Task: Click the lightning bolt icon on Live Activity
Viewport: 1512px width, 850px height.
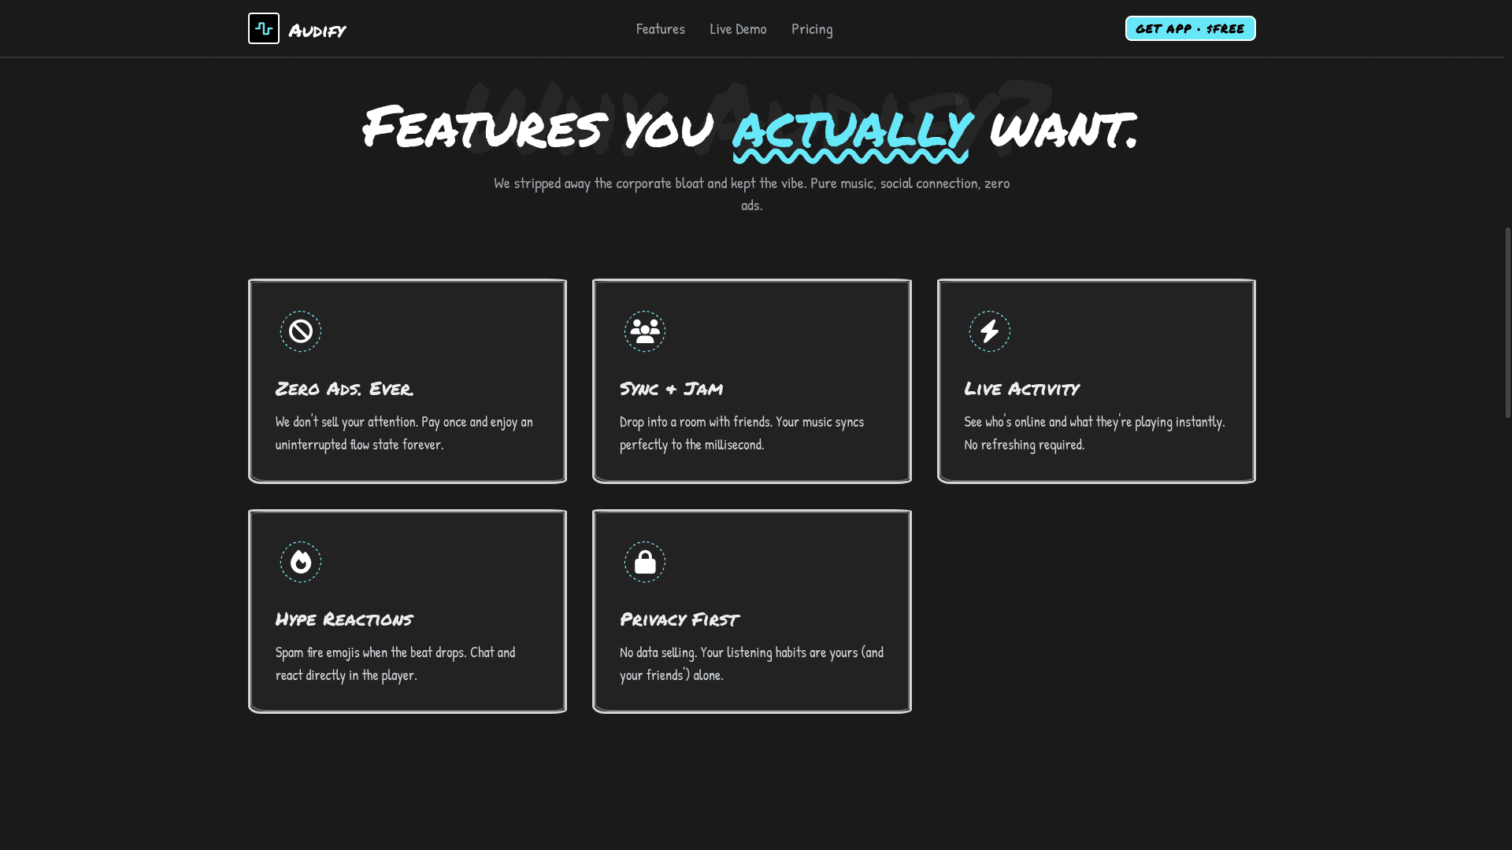Action: tap(989, 331)
